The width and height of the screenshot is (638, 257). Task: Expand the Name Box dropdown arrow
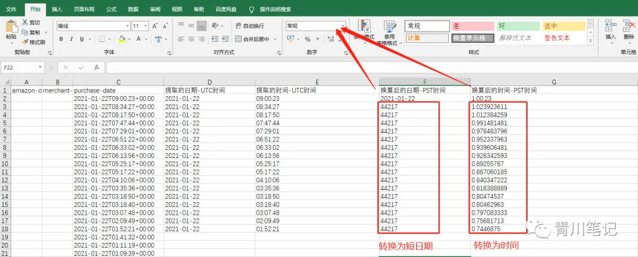[40, 67]
